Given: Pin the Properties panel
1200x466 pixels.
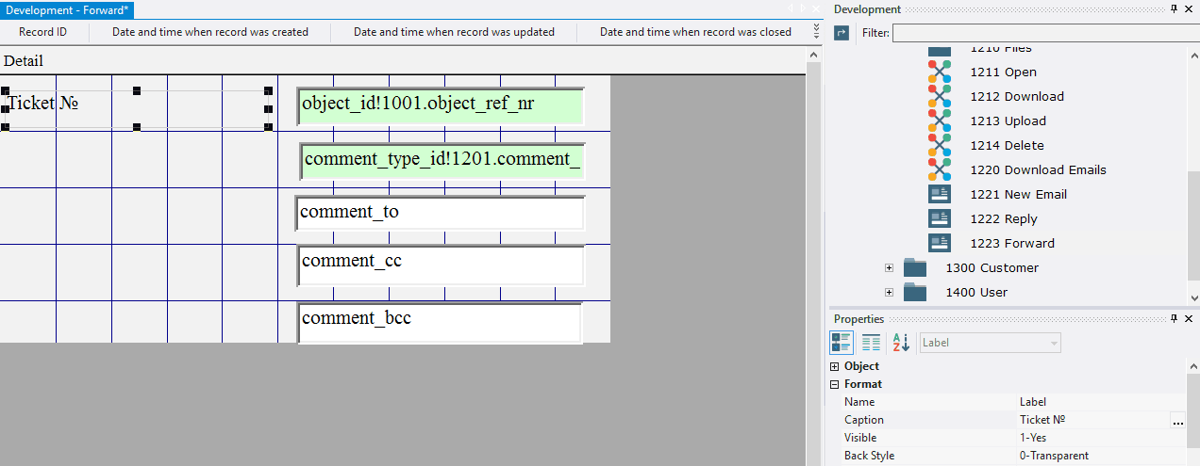Looking at the screenshot, I should (x=1174, y=319).
